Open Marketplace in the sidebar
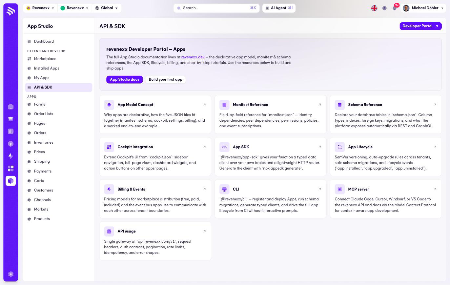450x285 pixels. (x=58, y=59)
